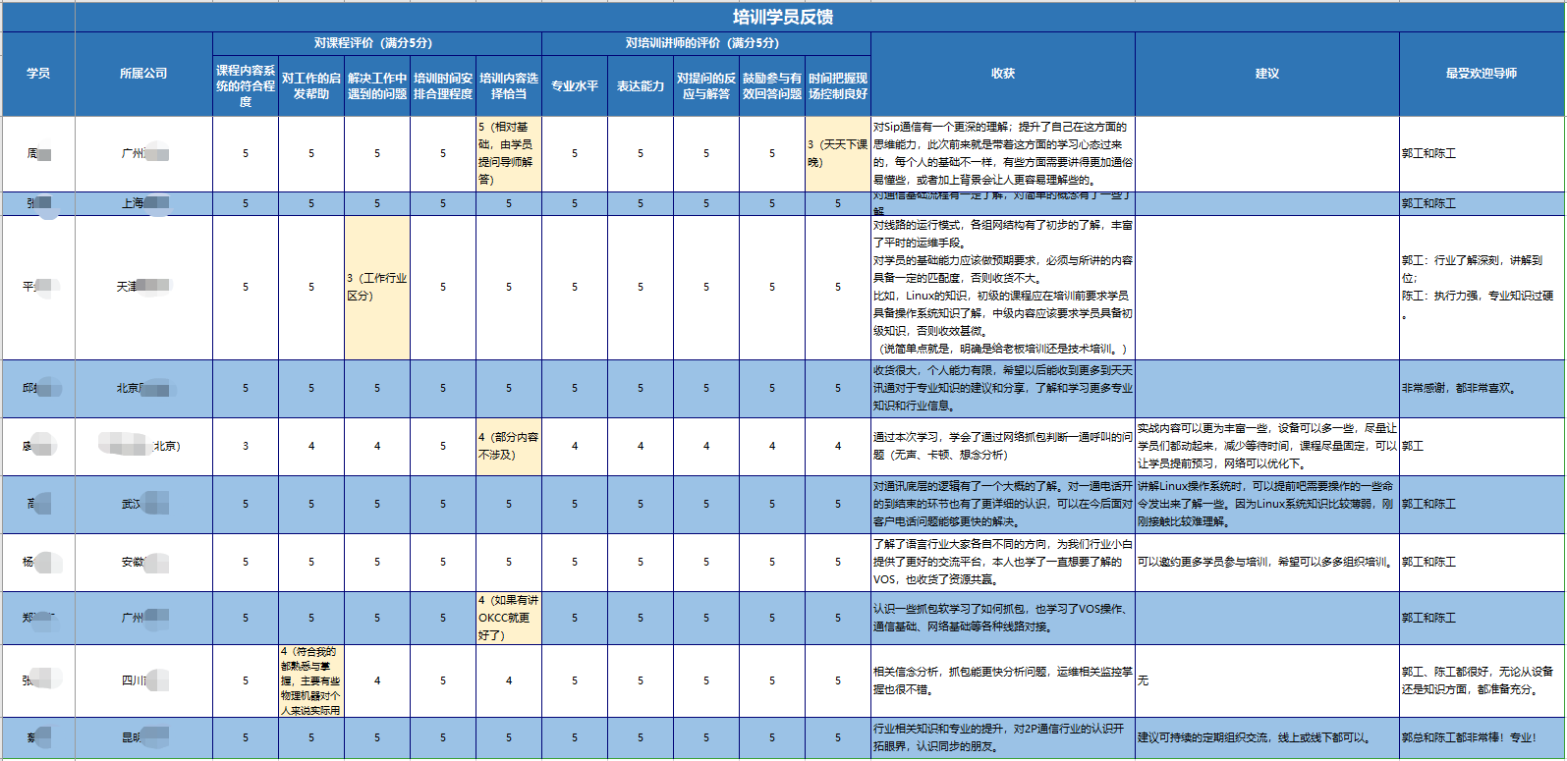Click the 培训时间安排合理程度 column header
This screenshot has height=761, width=1567.
click(443, 86)
